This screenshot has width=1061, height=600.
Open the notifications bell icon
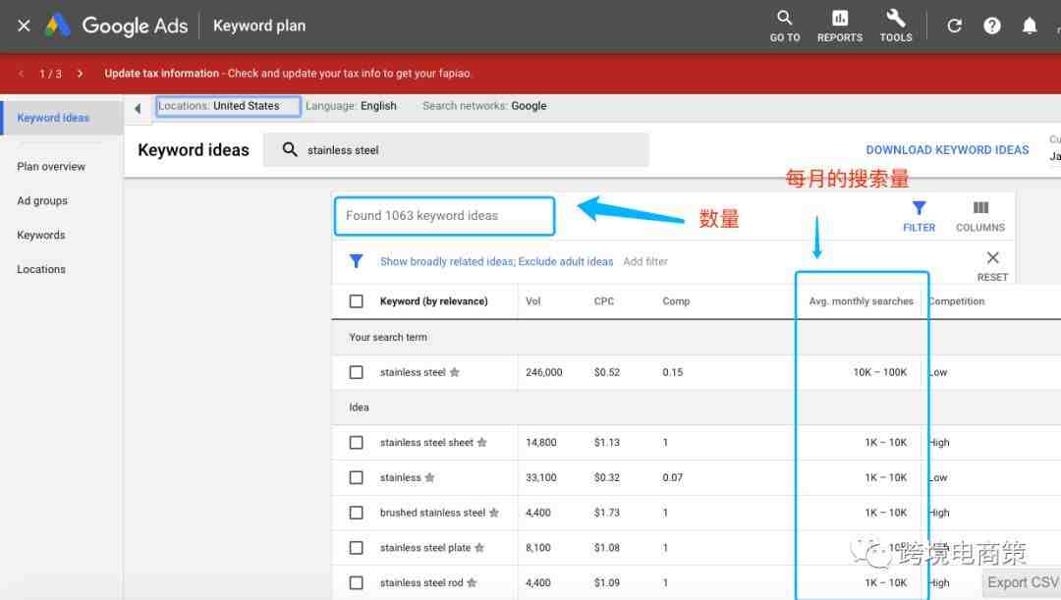coord(1030,26)
